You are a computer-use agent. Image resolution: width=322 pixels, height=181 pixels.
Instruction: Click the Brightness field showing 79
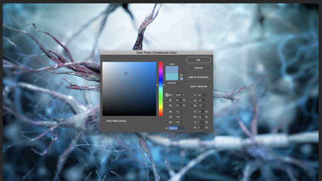[179, 106]
